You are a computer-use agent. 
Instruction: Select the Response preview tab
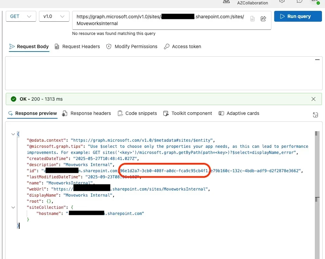[x=32, y=114]
